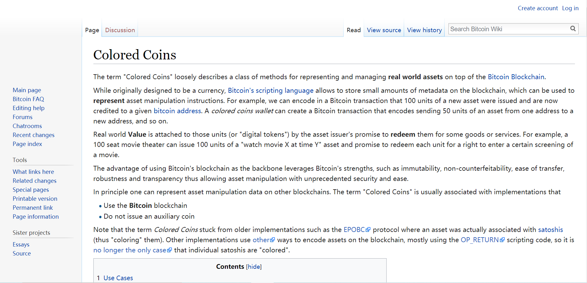The image size is (587, 283).
Task: Go to Main page in sidebar
Action: point(27,90)
